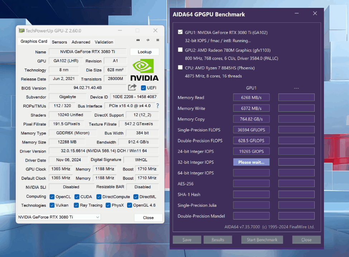Click the Memory Write result 6372 MB/s

pyautogui.click(x=251, y=108)
